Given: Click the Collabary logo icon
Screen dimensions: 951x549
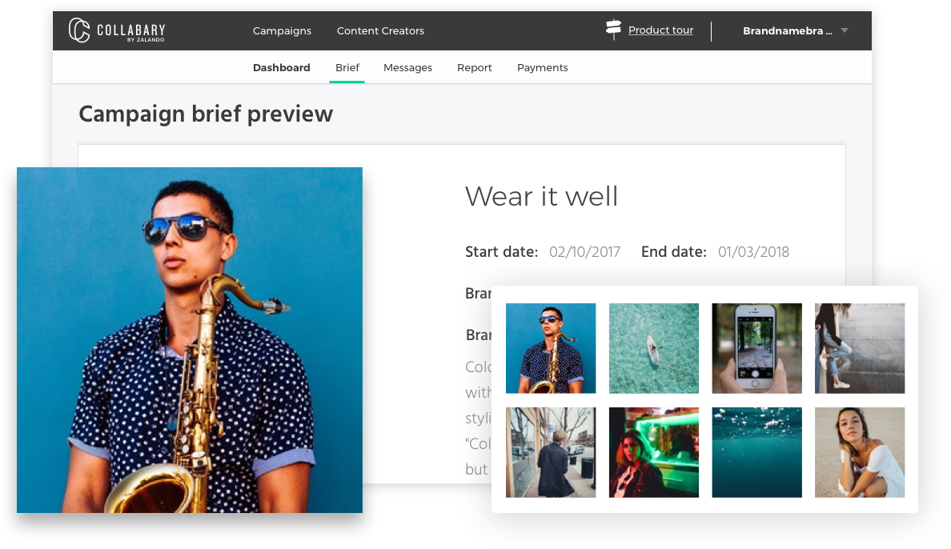Looking at the screenshot, I should 79,30.
